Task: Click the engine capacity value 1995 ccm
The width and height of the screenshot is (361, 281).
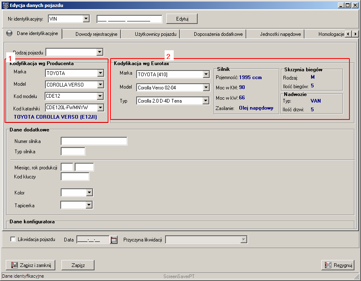Action: 250,77
